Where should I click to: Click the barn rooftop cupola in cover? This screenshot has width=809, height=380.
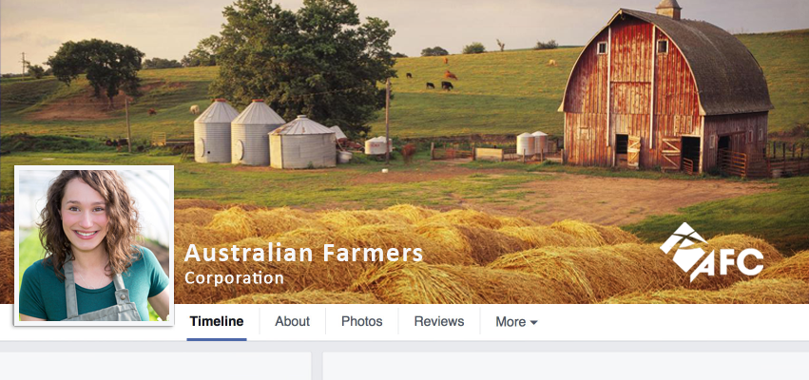pos(668,9)
